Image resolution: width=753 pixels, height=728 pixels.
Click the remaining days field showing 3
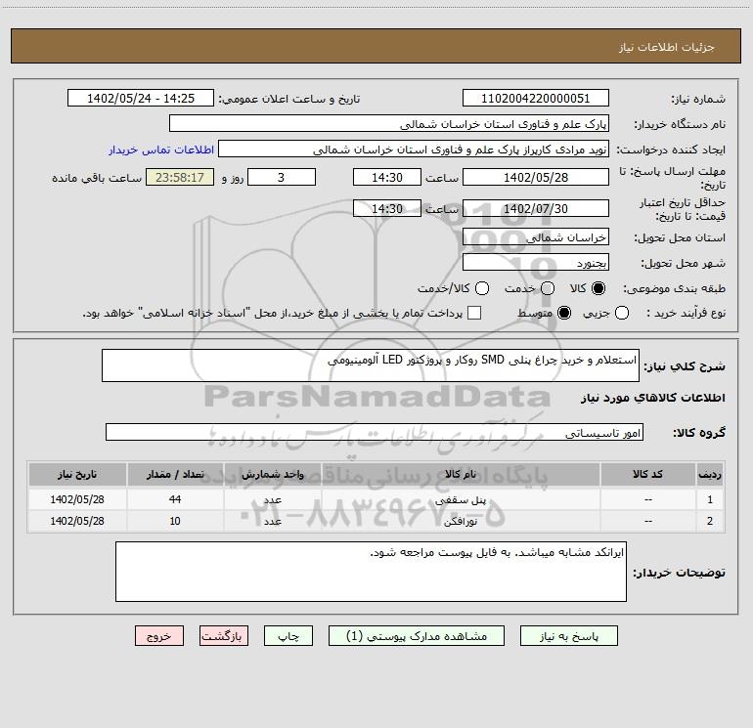point(282,177)
